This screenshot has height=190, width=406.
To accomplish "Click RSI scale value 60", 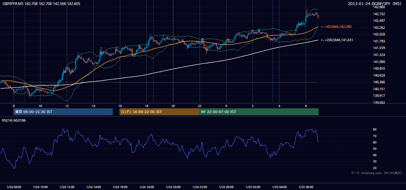I will pos(375,142).
